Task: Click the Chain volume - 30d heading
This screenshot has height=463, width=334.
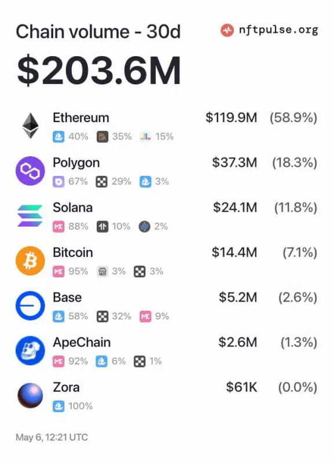Action: click(x=98, y=32)
